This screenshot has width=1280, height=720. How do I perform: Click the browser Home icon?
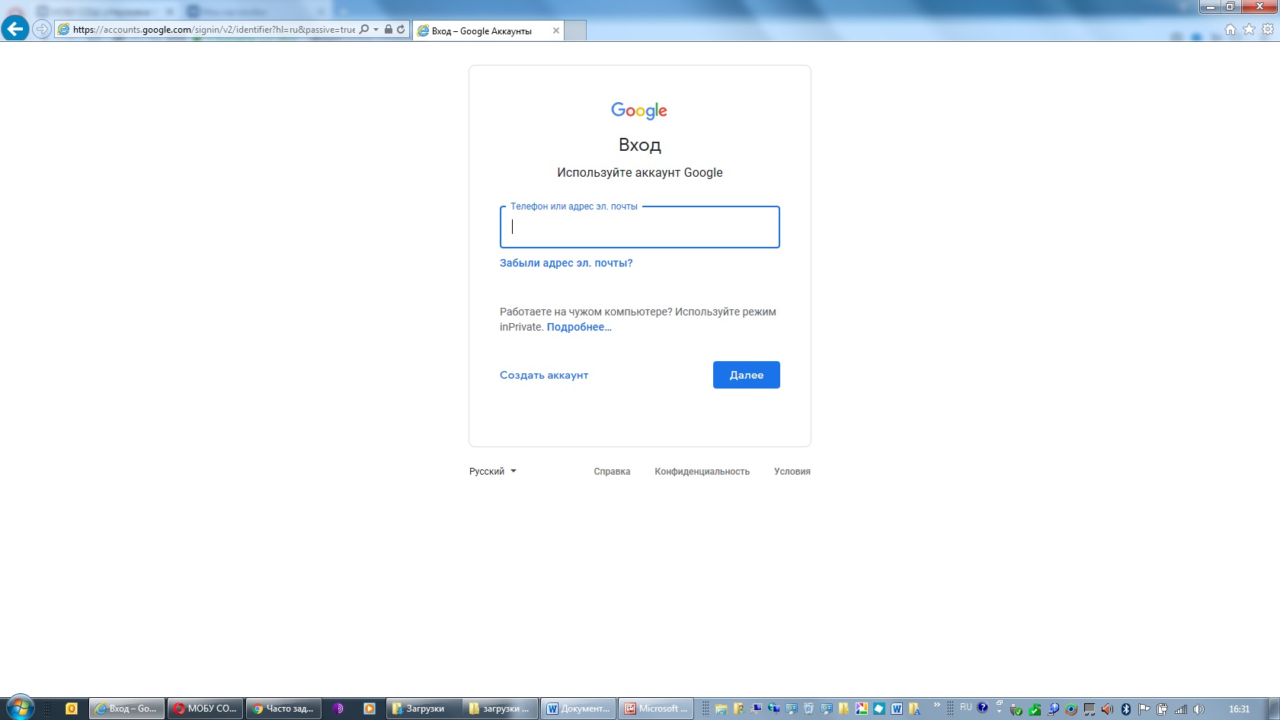click(1230, 30)
